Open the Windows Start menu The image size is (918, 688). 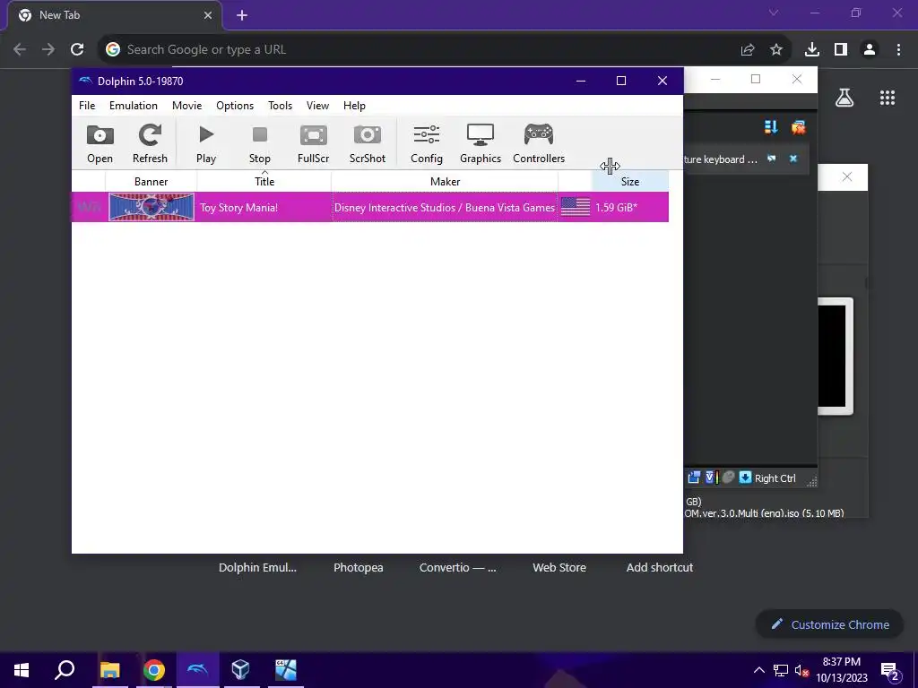(22, 670)
